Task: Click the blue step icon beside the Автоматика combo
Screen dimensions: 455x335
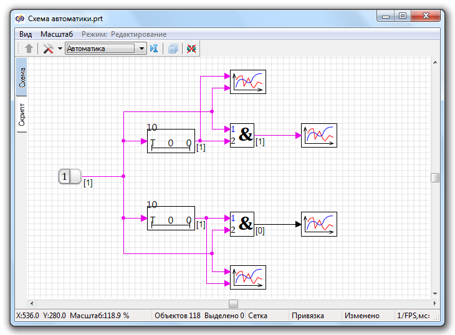Action: click(153, 49)
